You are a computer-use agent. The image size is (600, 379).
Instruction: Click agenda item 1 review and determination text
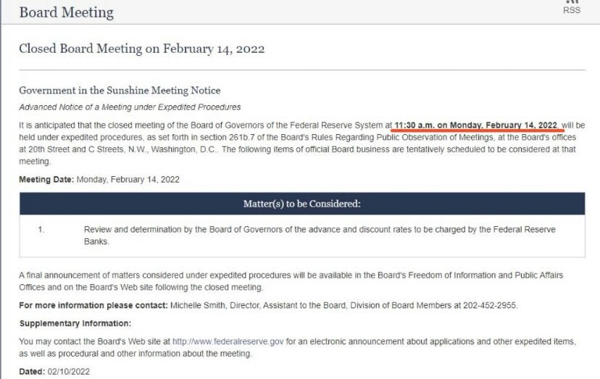click(320, 236)
